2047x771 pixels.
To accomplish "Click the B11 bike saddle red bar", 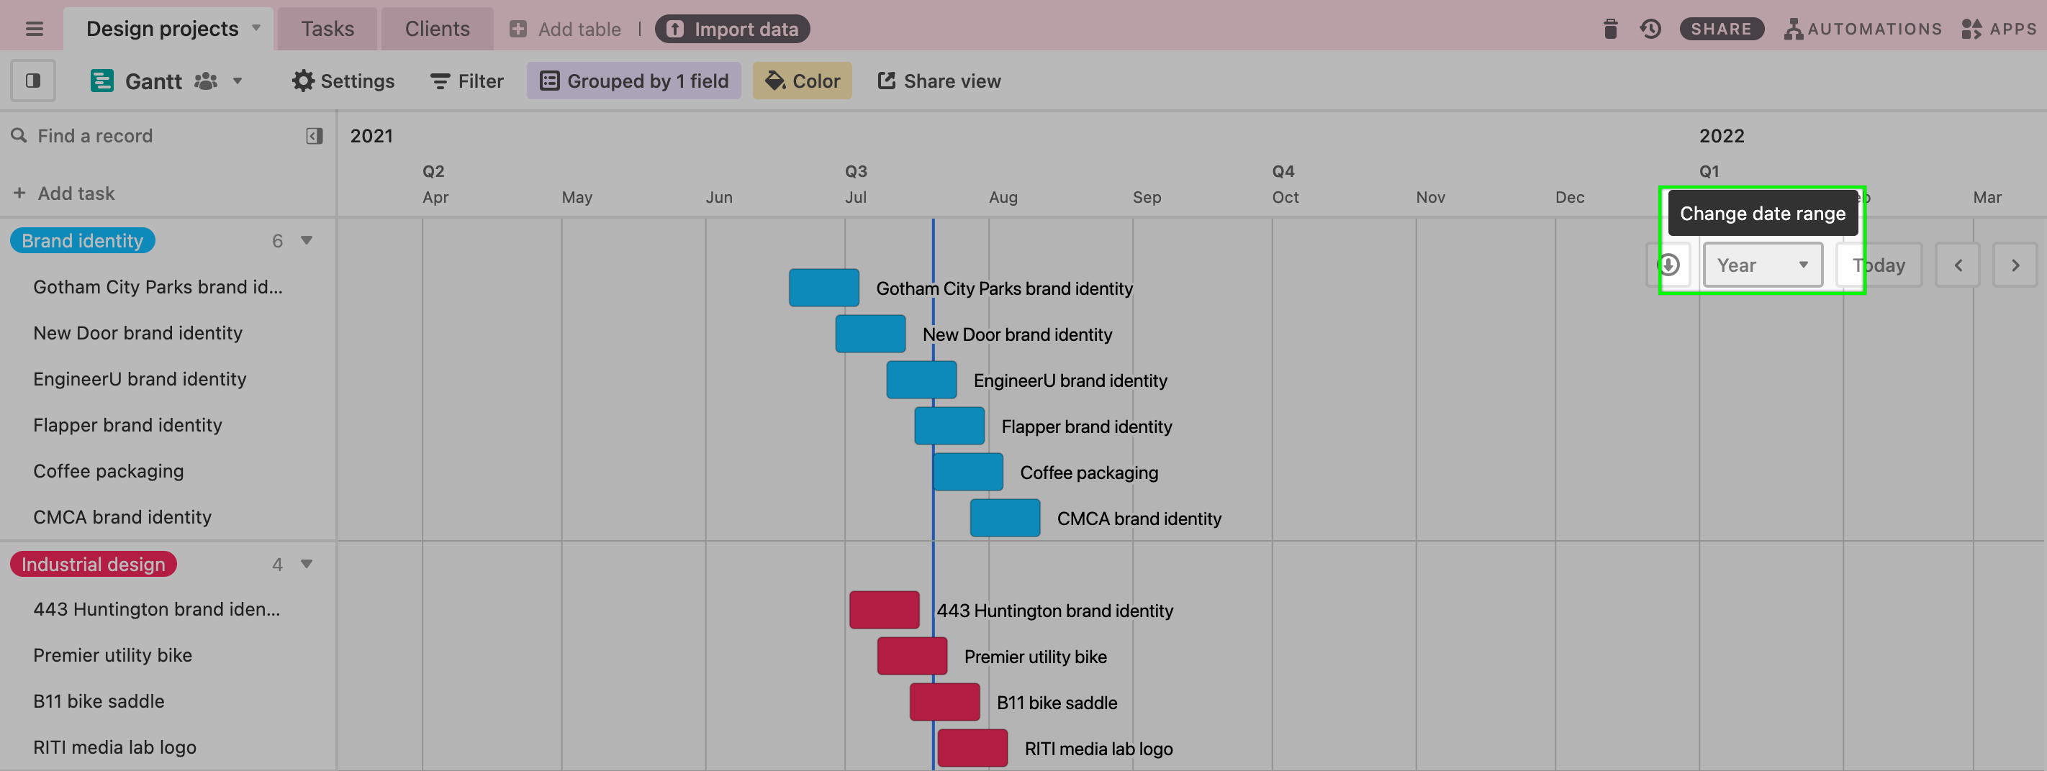I will pyautogui.click(x=945, y=702).
